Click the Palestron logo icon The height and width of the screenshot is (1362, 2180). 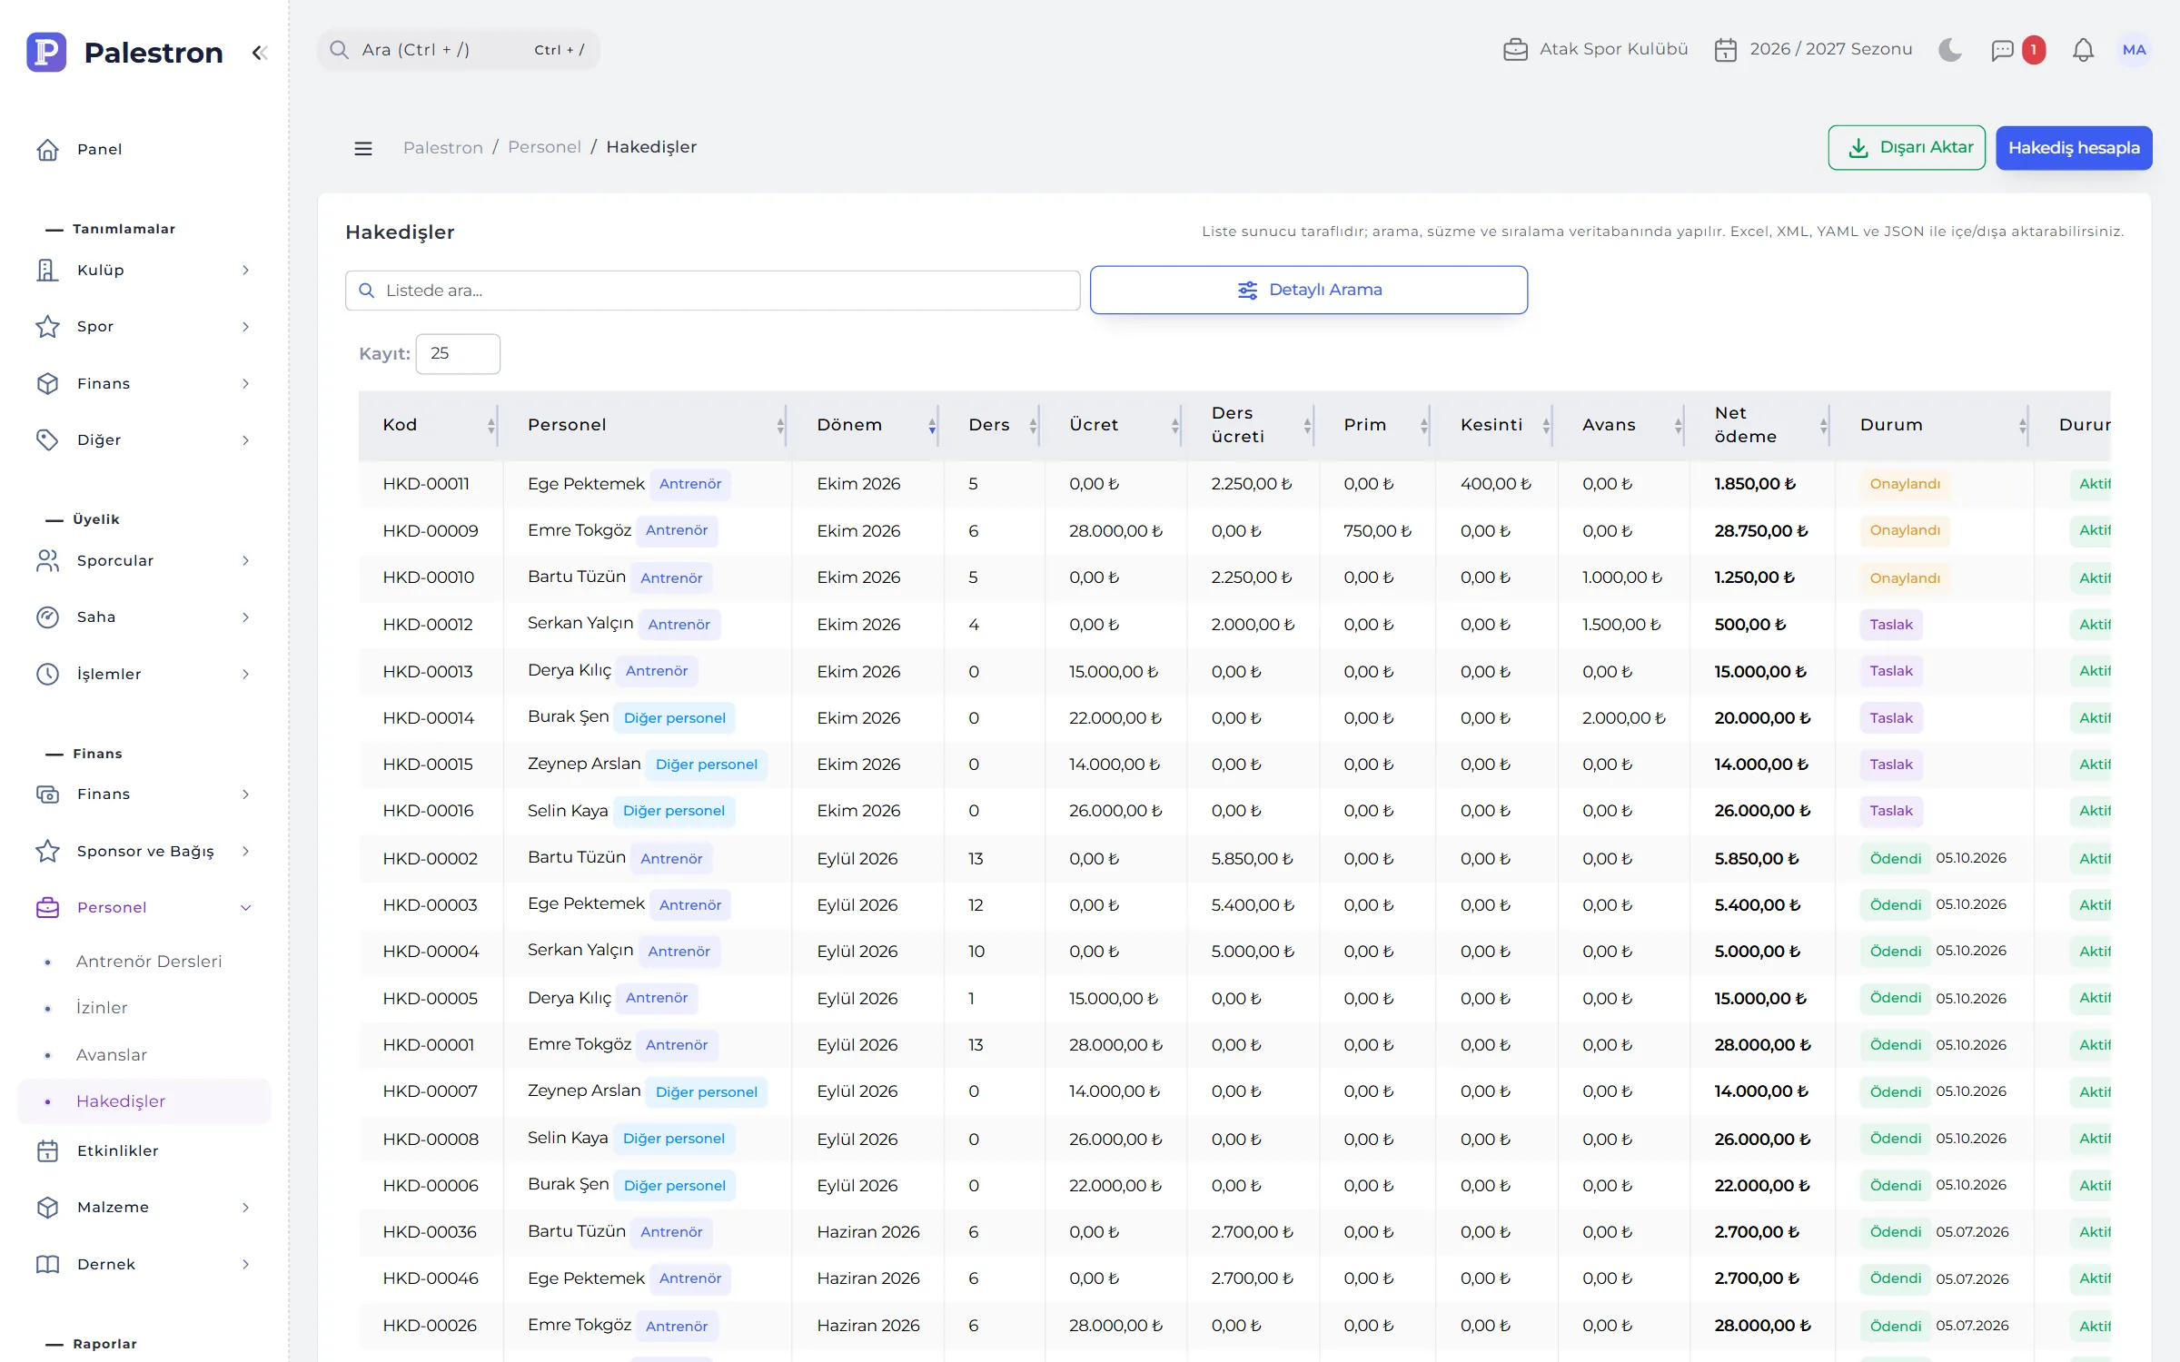pos(46,52)
